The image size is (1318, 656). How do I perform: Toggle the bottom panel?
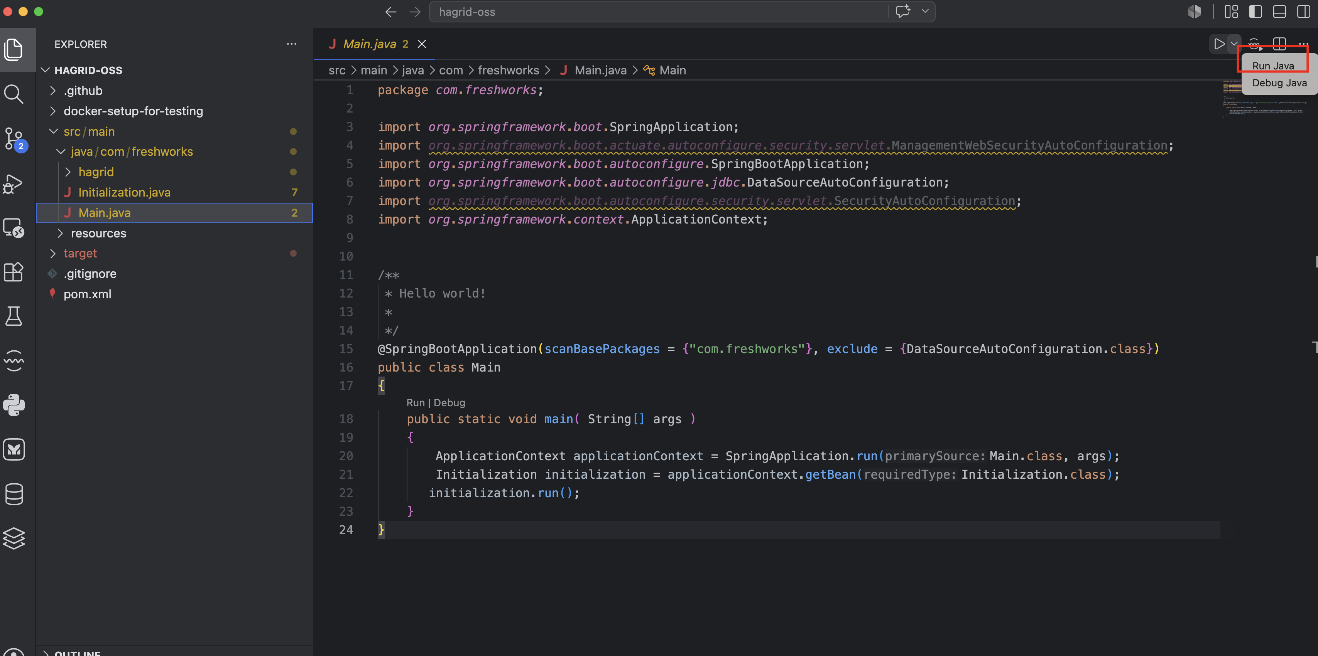click(1279, 12)
